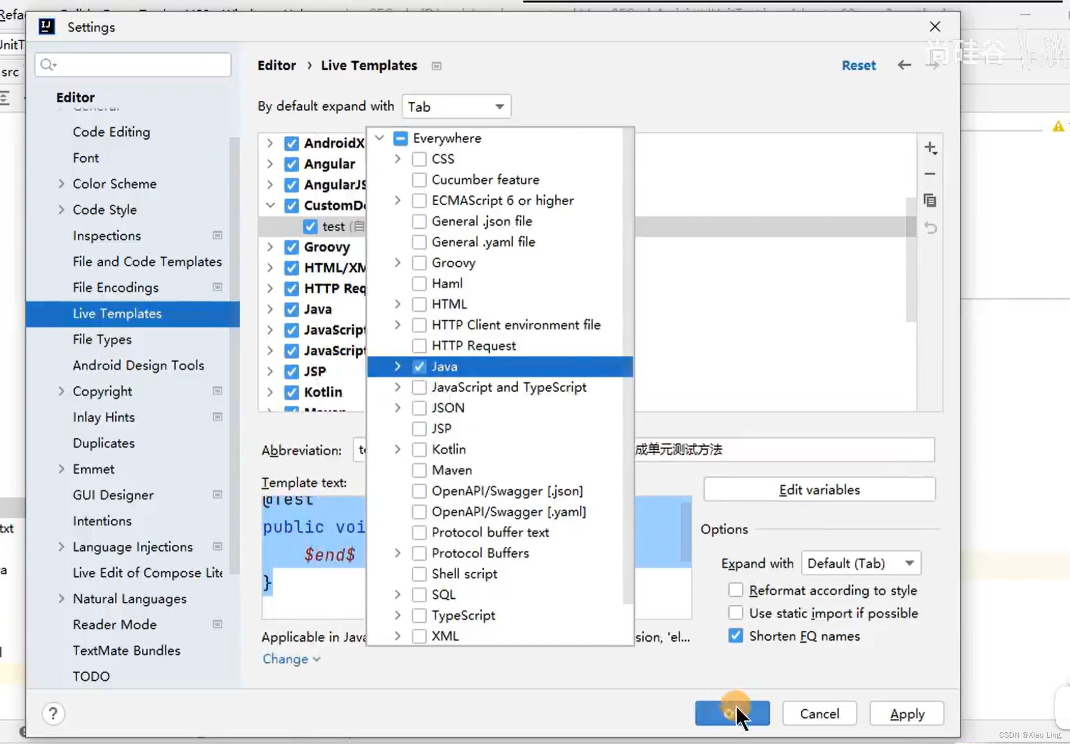Open the TODO settings page
The image size is (1070, 744).
91,676
